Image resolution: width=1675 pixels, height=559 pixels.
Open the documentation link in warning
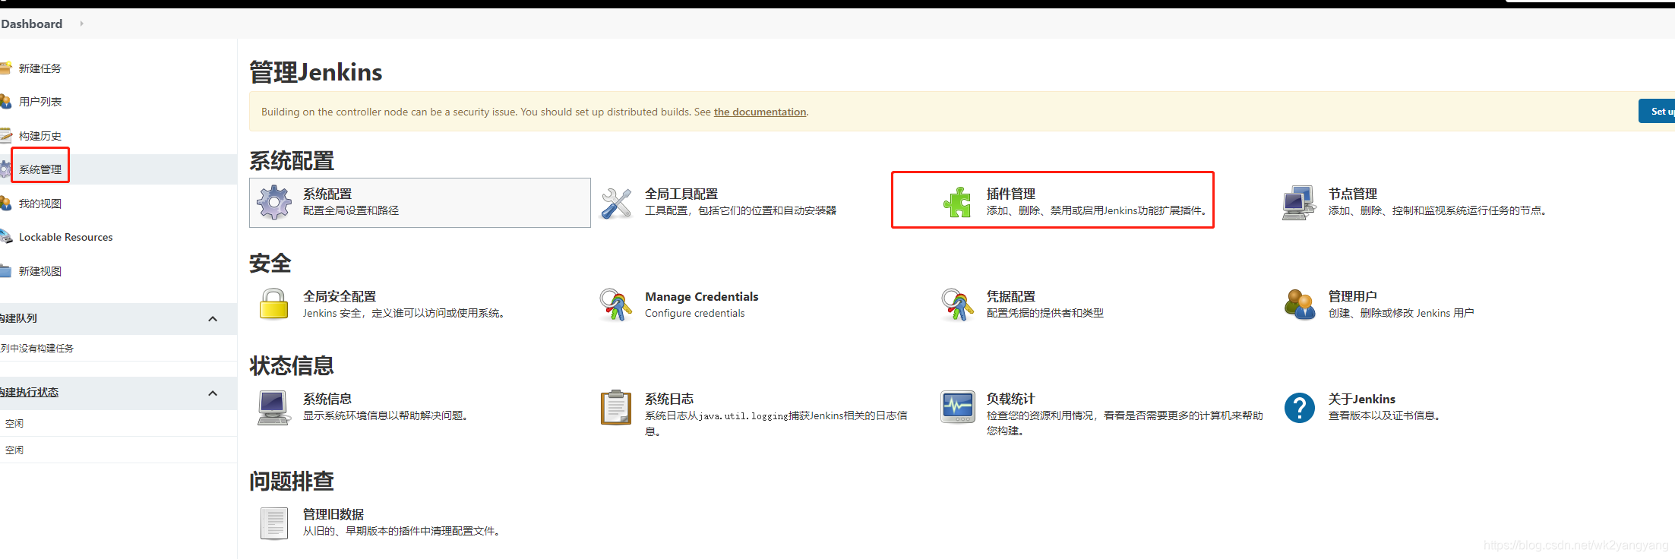[760, 112]
